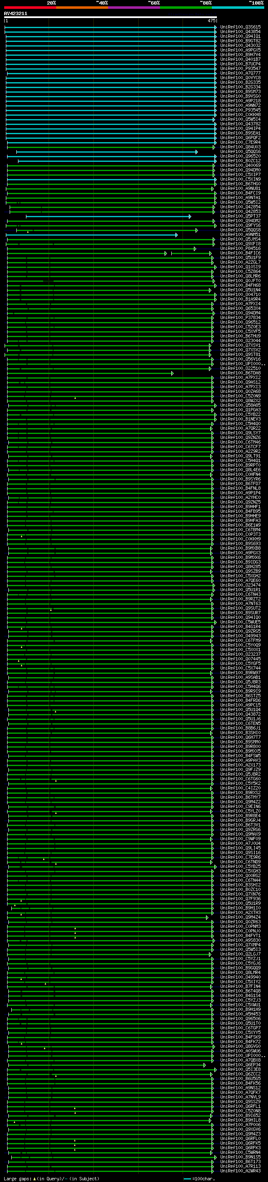268x1182 pixels.
Task: Click the 'Large gaps' legend text
Action: pos(18,1179)
